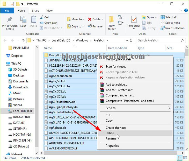Click the Paste clipboard icon
Image resolution: width=189 pixels, height=161 pixels.
pyautogui.click(x=34, y=19)
